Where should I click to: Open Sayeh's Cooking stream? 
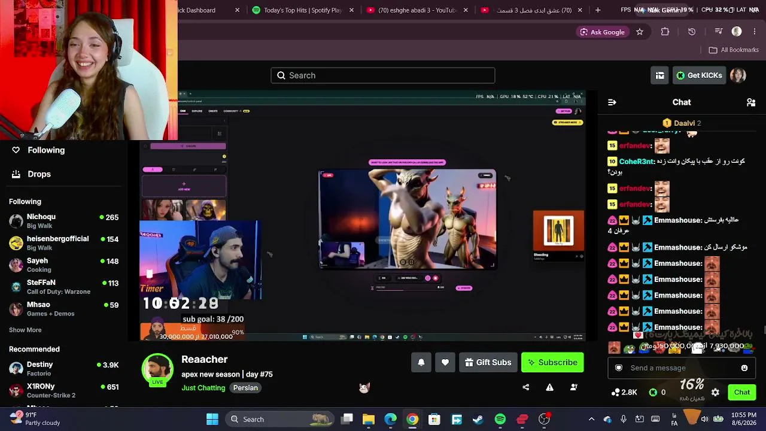(x=64, y=265)
